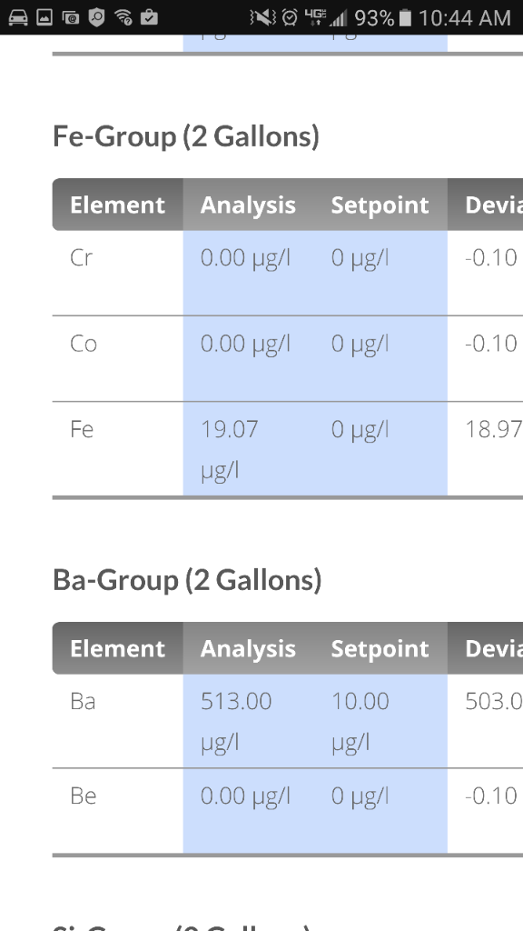
Task: Tap the briefcase checkmark notification icon
Action: [150, 17]
